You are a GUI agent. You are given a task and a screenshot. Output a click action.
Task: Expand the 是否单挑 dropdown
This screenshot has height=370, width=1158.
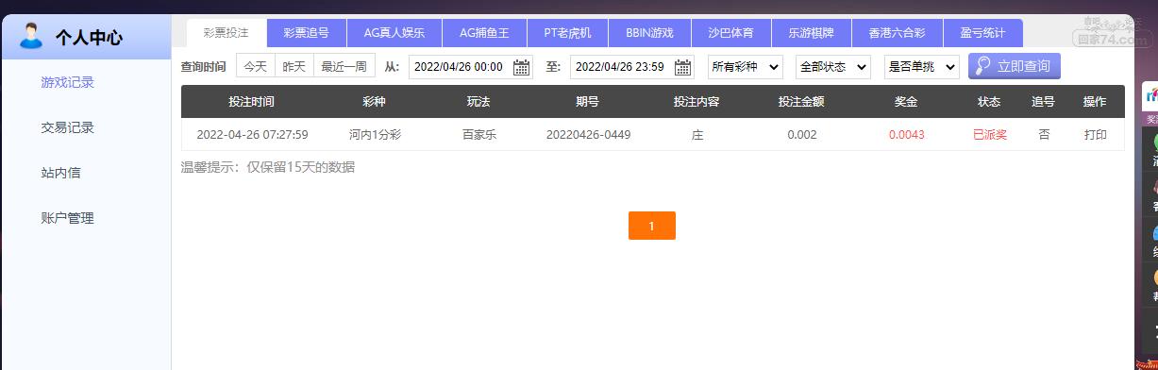click(x=922, y=67)
